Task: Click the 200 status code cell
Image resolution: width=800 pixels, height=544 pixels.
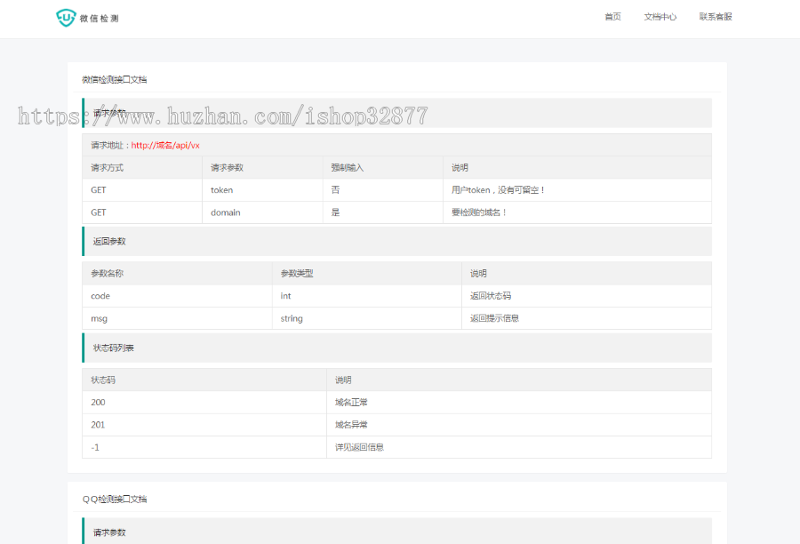Action: [x=204, y=402]
